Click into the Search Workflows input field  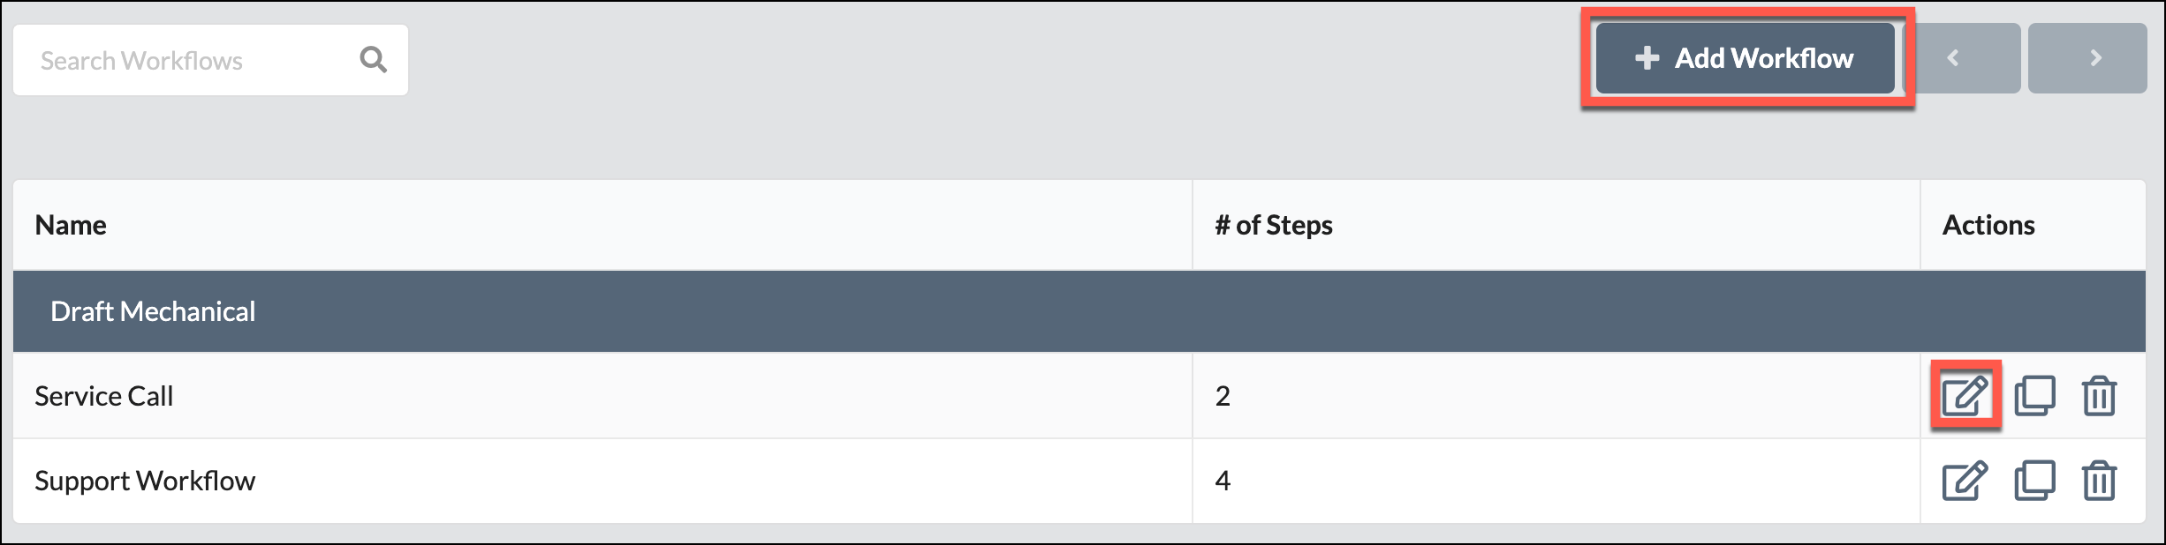(x=177, y=59)
